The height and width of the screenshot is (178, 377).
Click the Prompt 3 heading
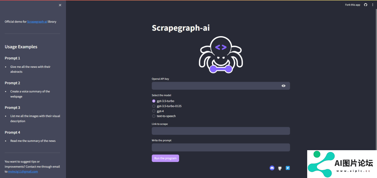click(x=12, y=107)
